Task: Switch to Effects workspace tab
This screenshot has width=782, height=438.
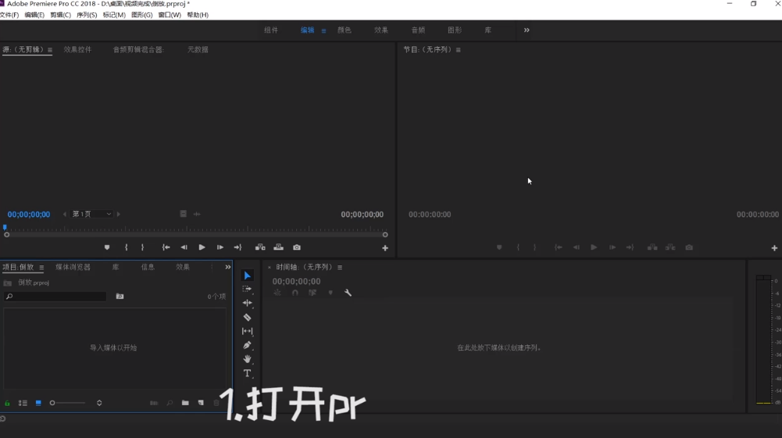Action: coord(381,30)
